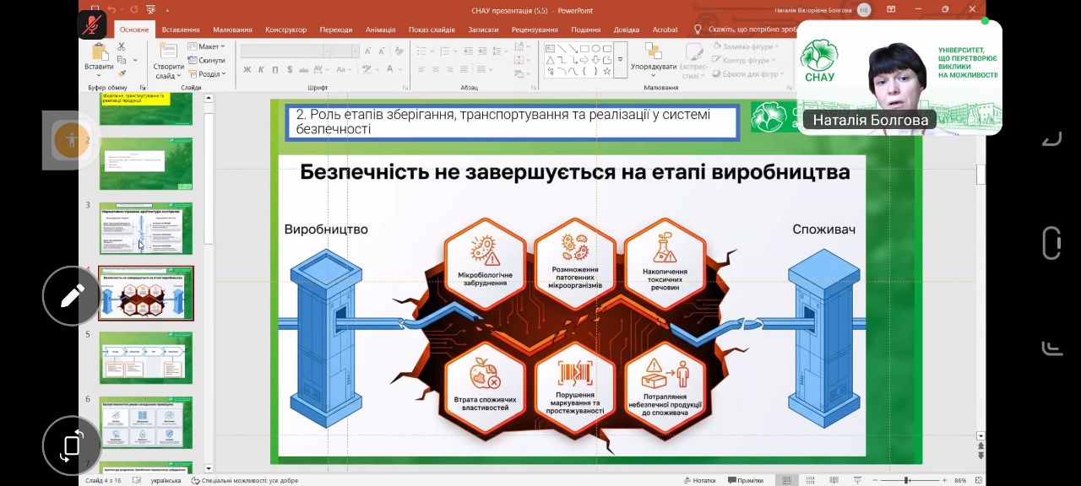Open the Вставлення ribbon tab
The width and height of the screenshot is (1081, 486).
(181, 30)
